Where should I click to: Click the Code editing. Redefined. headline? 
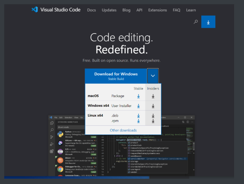(x=121, y=43)
